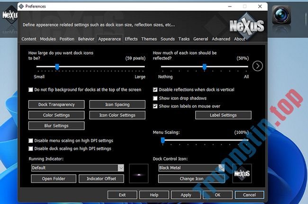Screen dimensions: 308x204
Task: Uncheck Show icon labels on mouse over
Action: [155, 106]
